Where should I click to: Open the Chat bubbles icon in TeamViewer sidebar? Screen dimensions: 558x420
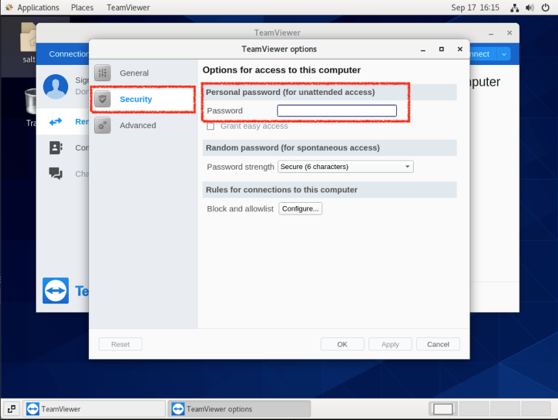click(x=55, y=174)
